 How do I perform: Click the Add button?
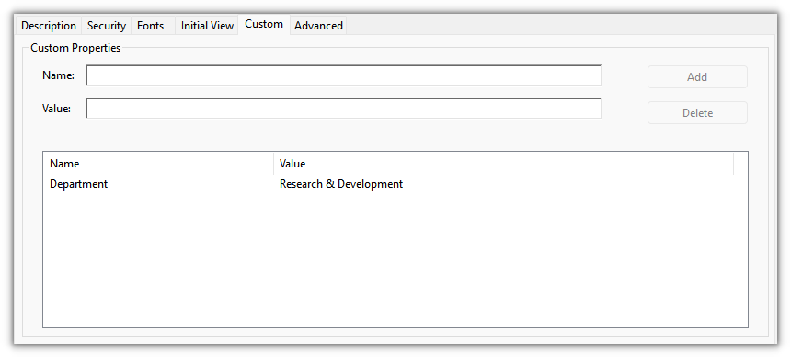[x=697, y=77]
